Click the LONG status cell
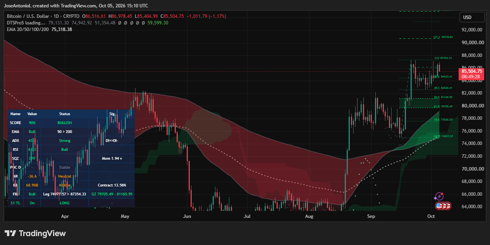 coord(65,203)
